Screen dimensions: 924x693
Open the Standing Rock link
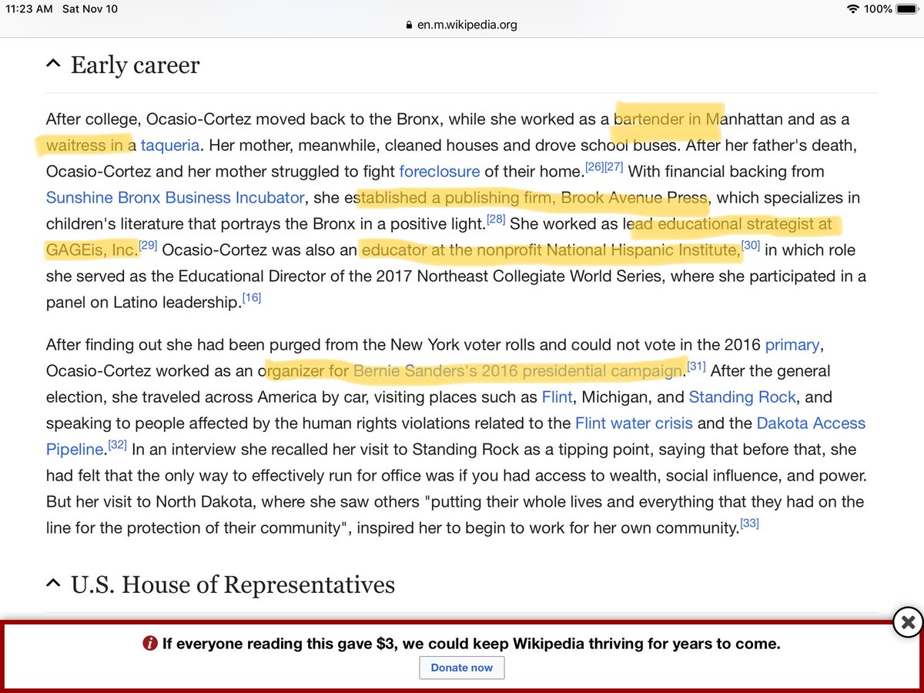(742, 397)
